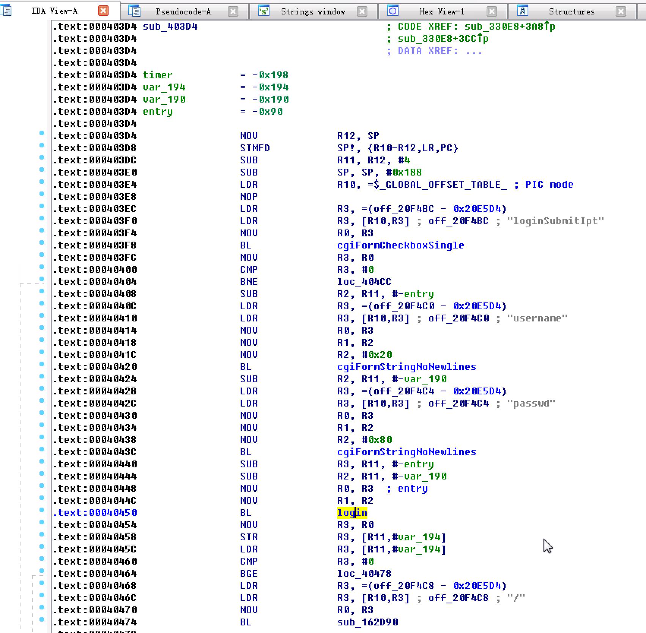This screenshot has height=633, width=646.
Task: Click the Pseudocode-A tab icon
Action: coord(134,11)
